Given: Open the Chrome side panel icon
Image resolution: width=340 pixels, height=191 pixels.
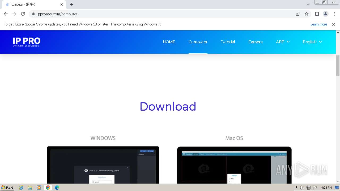Looking at the screenshot, I should [317, 14].
